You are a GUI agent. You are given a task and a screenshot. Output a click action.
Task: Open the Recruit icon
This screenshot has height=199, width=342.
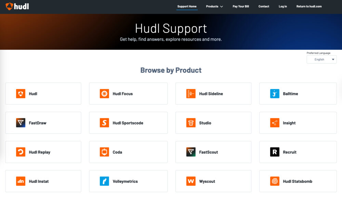pos(275,152)
